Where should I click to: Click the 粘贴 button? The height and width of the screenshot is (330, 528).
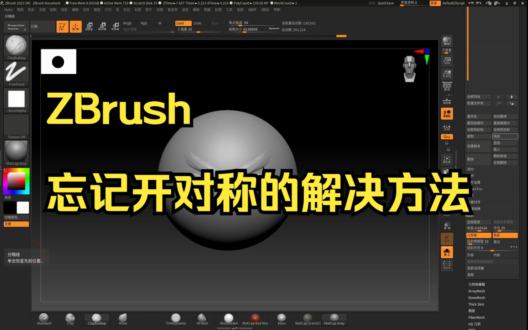tap(505, 136)
